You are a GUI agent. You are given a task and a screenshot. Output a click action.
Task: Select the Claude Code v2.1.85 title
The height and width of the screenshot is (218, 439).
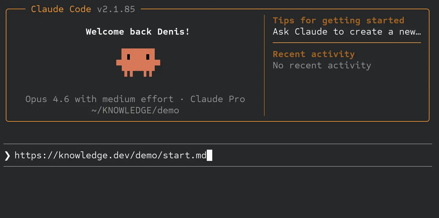coord(83,9)
